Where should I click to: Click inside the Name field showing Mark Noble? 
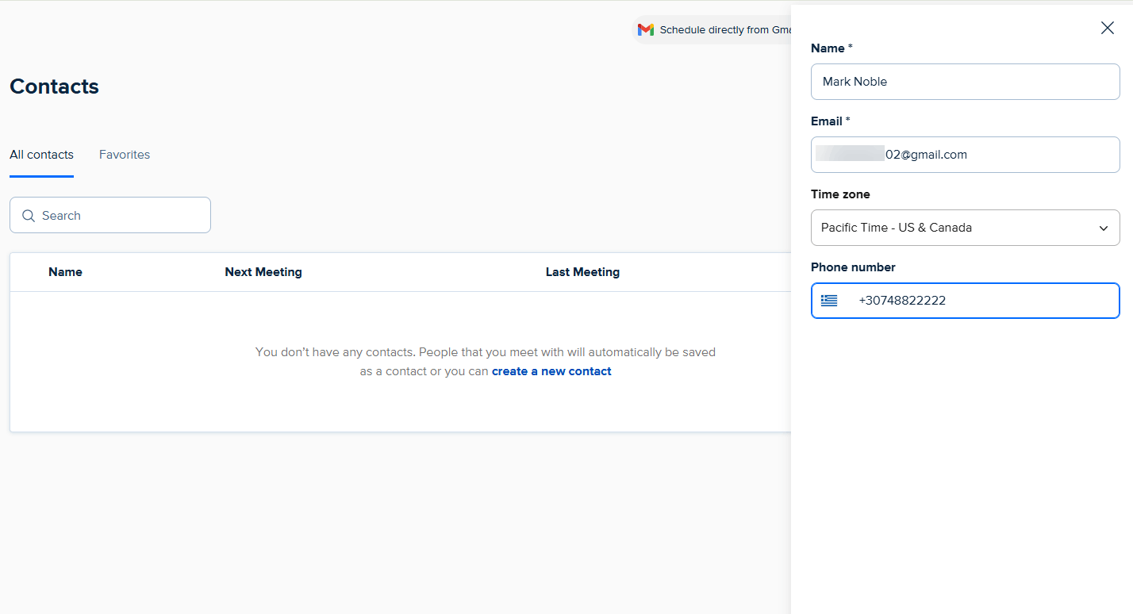click(x=965, y=82)
